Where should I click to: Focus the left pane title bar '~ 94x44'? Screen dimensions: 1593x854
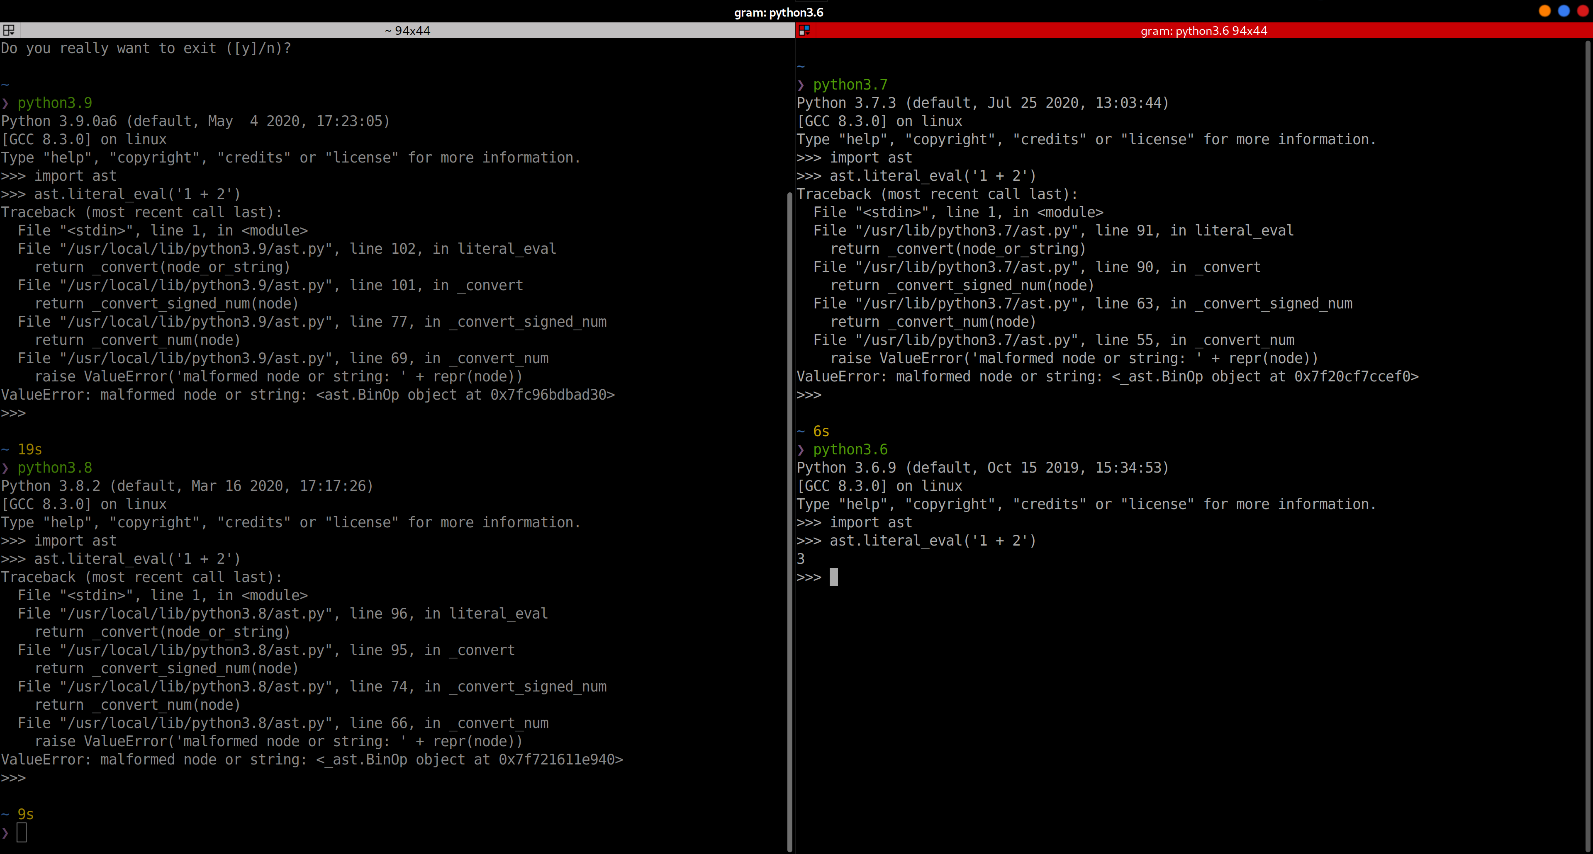coord(407,30)
